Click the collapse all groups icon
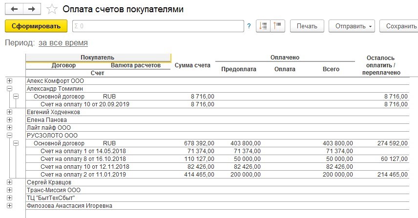 coord(278,26)
